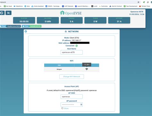Open the DS920 Synology bookmark
Image resolution: width=152 pixels, height=116 pixels.
pos(53,6)
